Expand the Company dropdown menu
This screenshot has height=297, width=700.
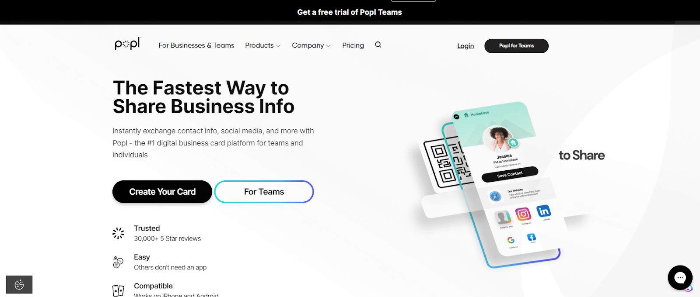point(311,45)
